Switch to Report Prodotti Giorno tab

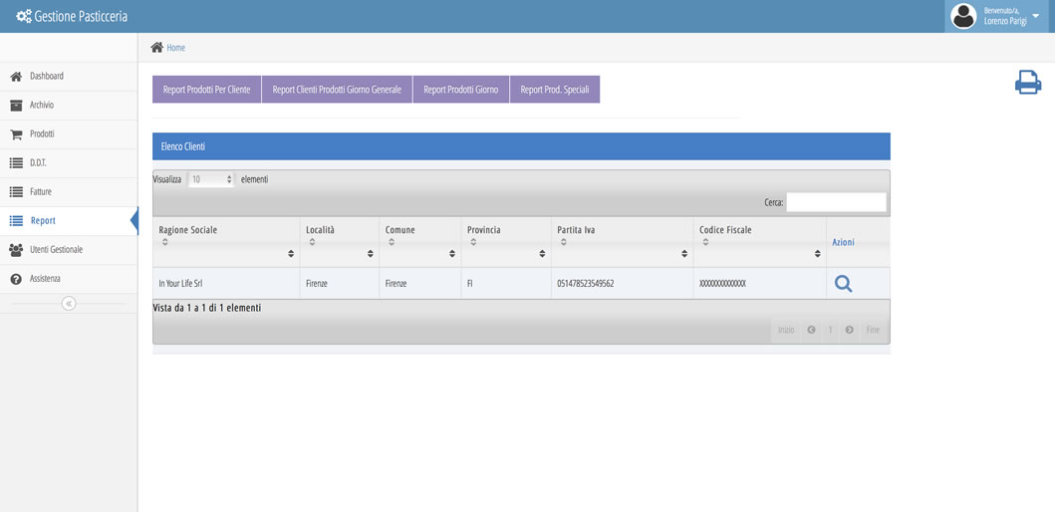click(460, 90)
